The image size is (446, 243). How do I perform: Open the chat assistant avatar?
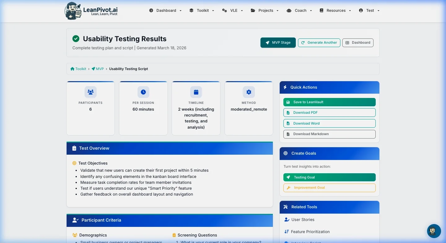pyautogui.click(x=434, y=231)
